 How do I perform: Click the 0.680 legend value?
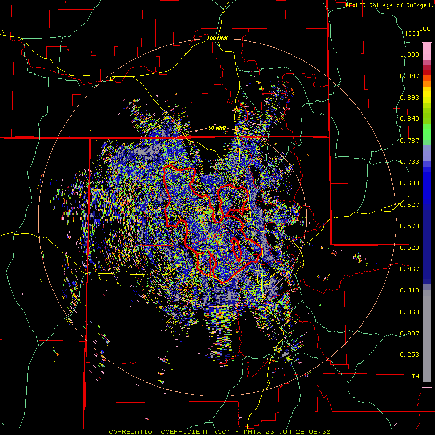point(409,183)
